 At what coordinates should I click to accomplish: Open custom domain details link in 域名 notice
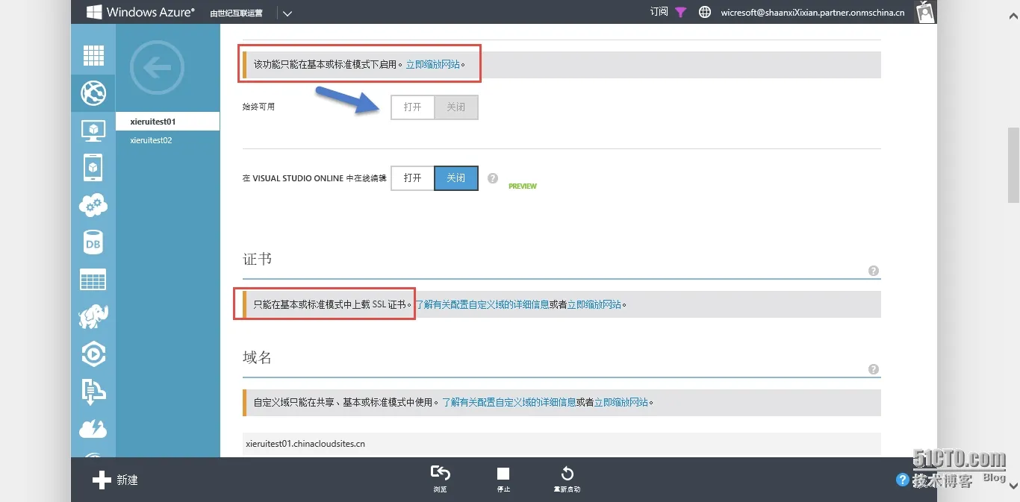[x=509, y=402]
